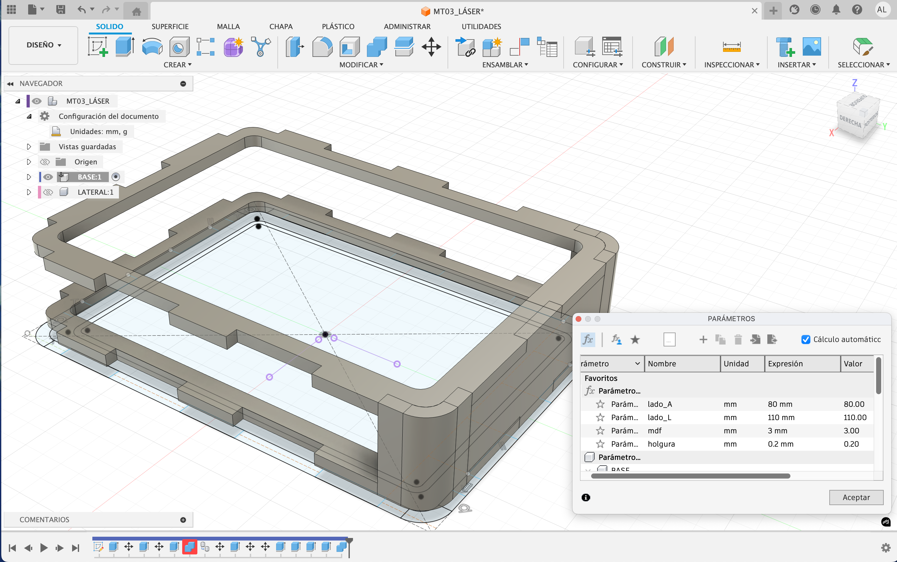Click the Insert image icon
This screenshot has height=562, width=897.
pos(812,47)
